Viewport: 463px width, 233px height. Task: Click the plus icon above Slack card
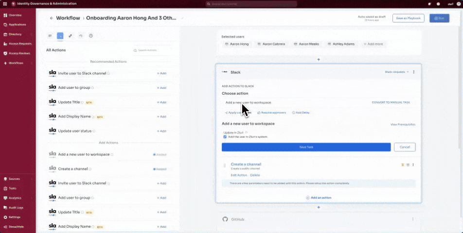click(318, 60)
